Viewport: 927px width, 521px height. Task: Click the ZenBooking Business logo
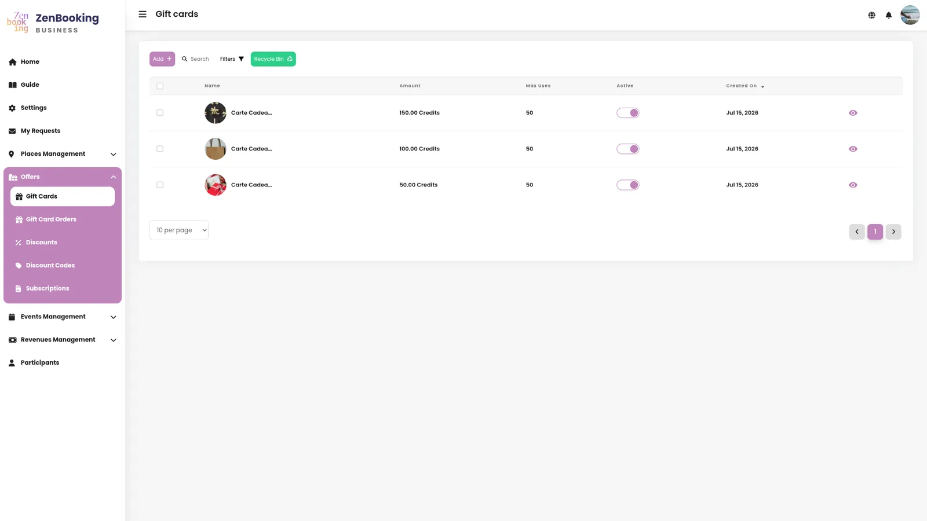(x=53, y=23)
